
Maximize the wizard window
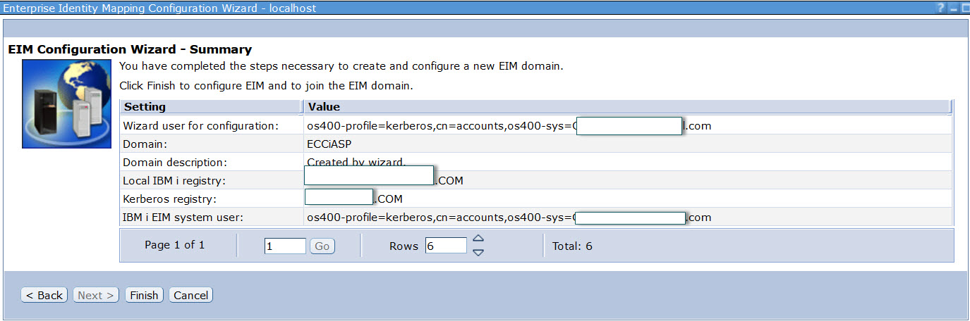pyautogui.click(x=964, y=8)
